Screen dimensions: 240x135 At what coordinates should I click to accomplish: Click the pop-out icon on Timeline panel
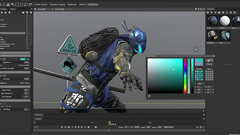coord(204,119)
